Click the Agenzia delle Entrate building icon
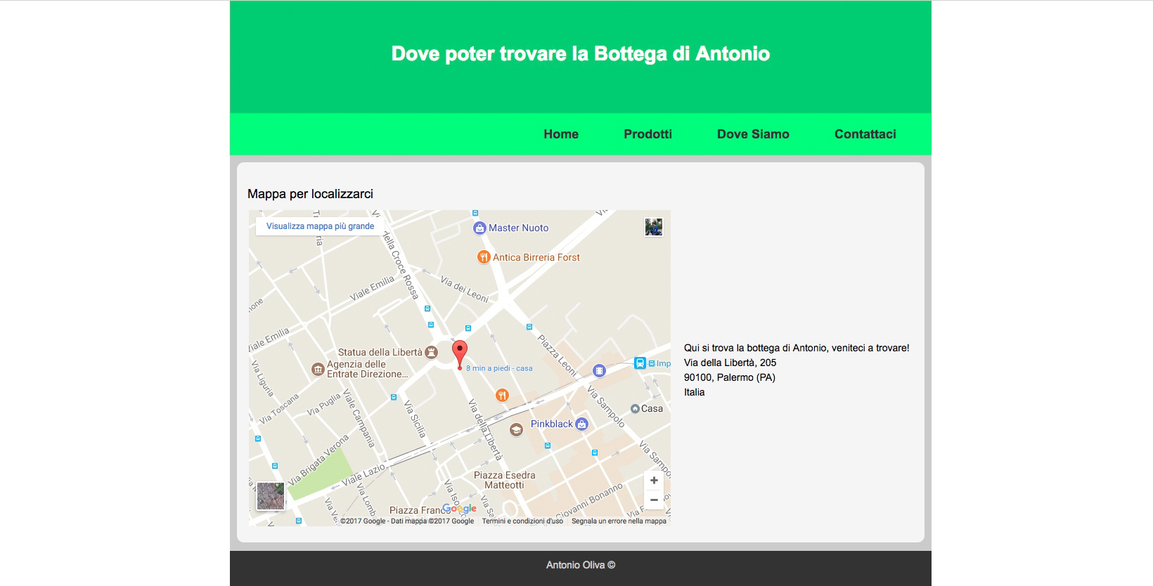1153x586 pixels. click(x=318, y=369)
